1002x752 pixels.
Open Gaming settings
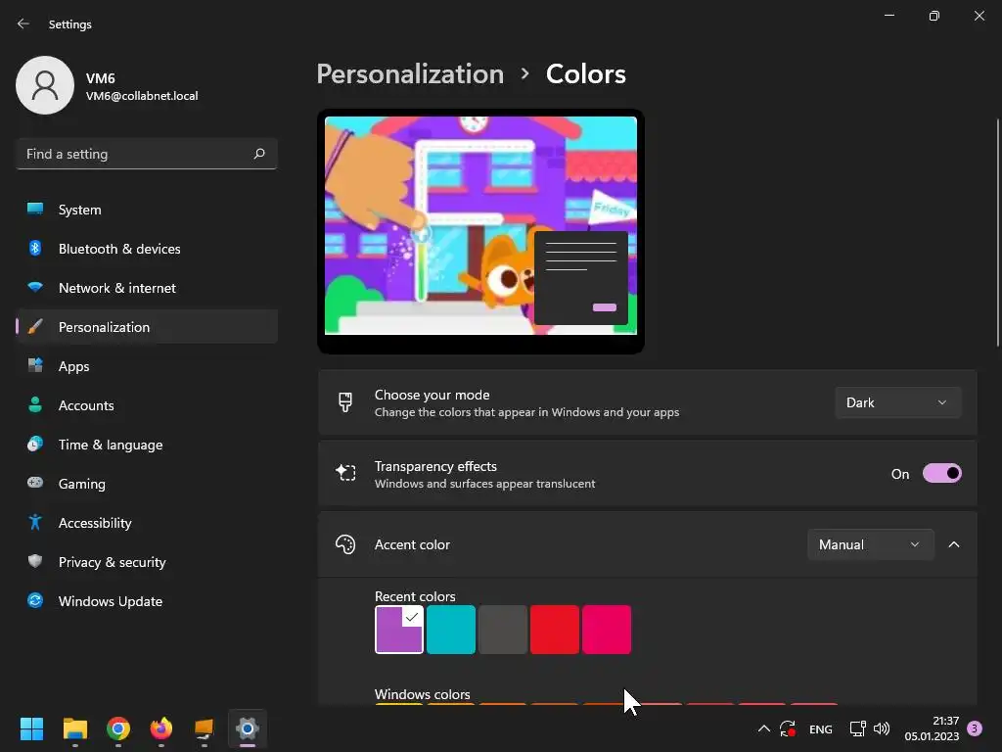[x=147, y=484]
